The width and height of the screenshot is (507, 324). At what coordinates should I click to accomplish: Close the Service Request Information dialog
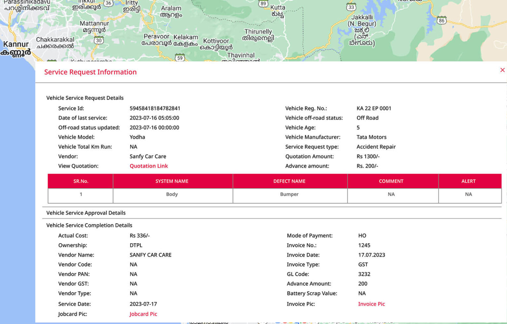click(502, 70)
